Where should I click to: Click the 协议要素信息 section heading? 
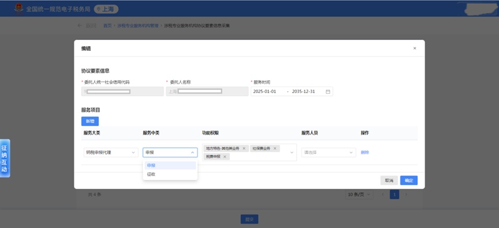[x=95, y=70]
